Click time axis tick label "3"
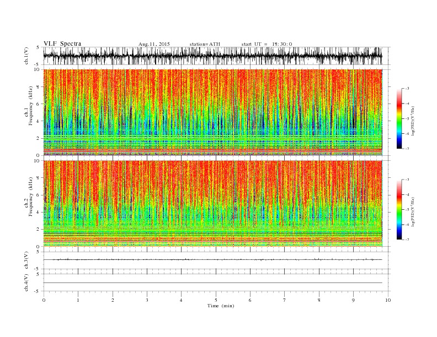 click(x=147, y=300)
